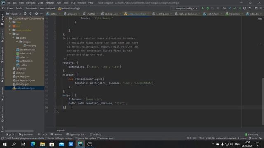
Task: Click the locate/select opened file icon in Project panel
Action: coord(25,14)
